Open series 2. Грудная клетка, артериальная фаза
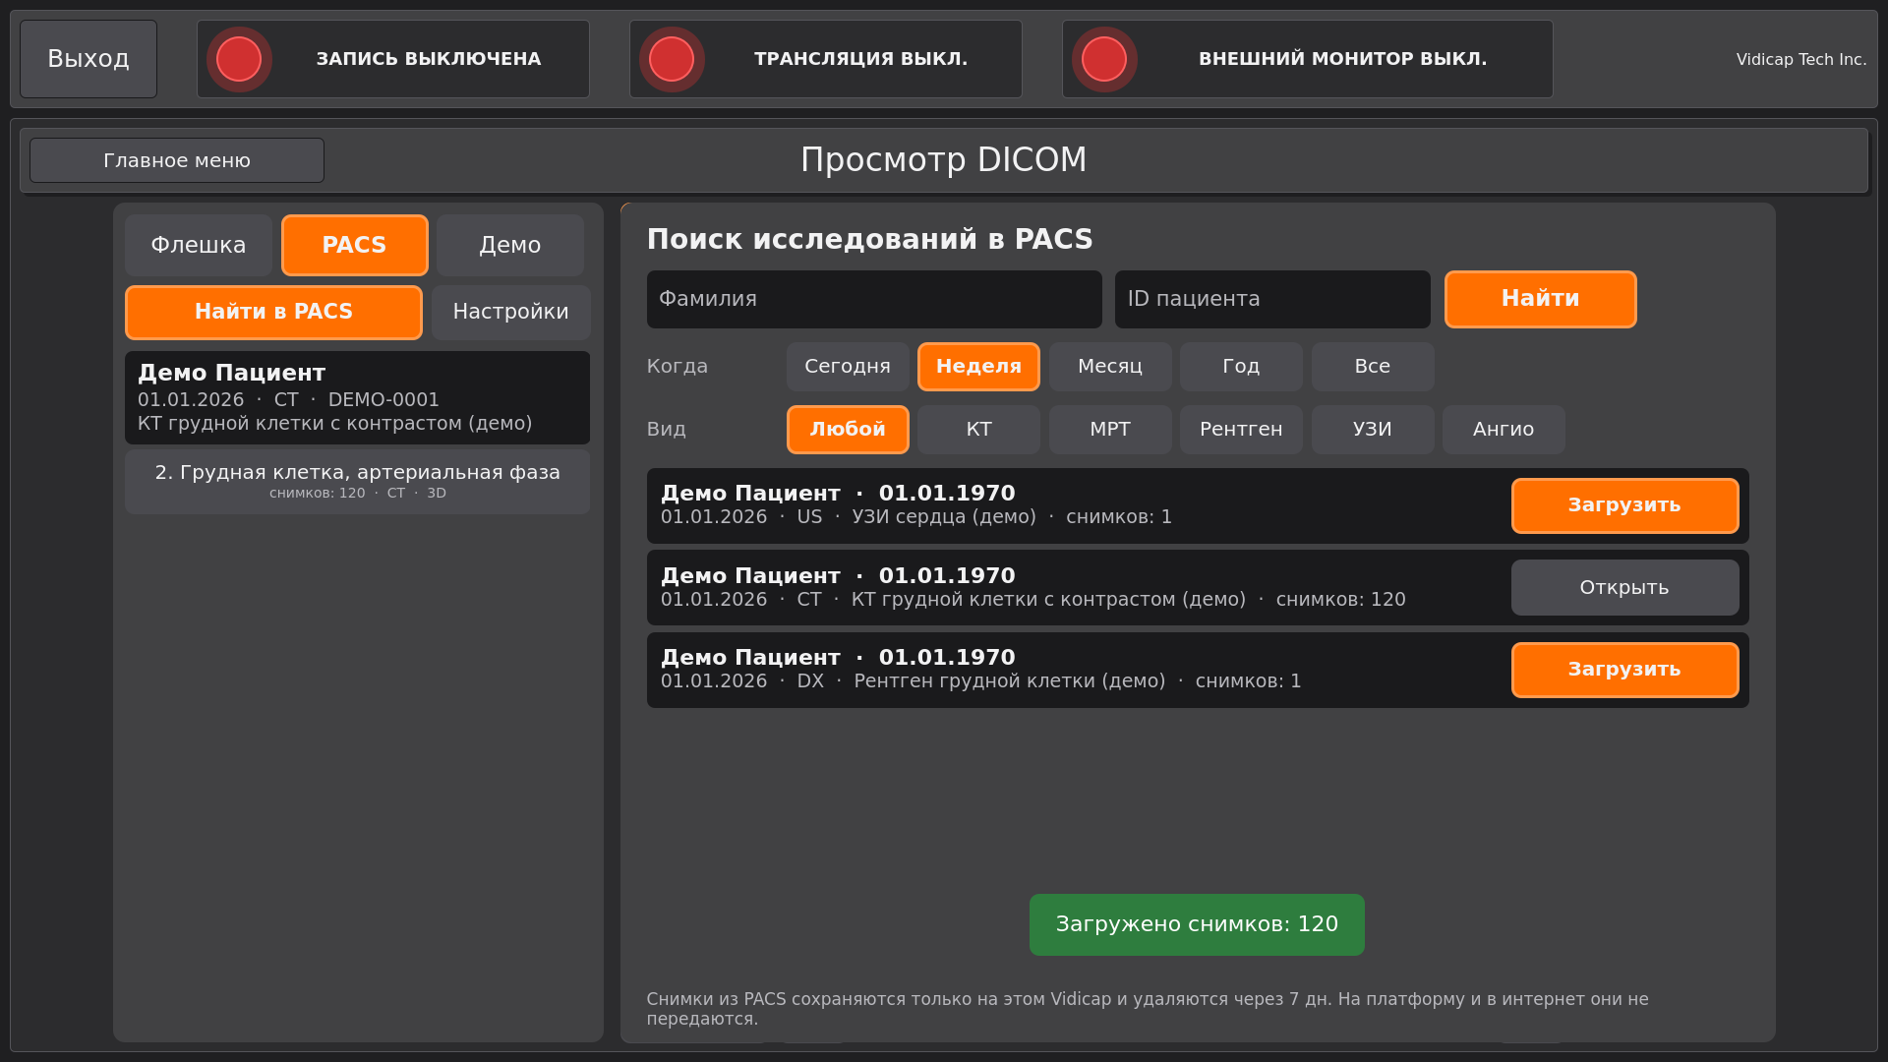 click(x=357, y=481)
